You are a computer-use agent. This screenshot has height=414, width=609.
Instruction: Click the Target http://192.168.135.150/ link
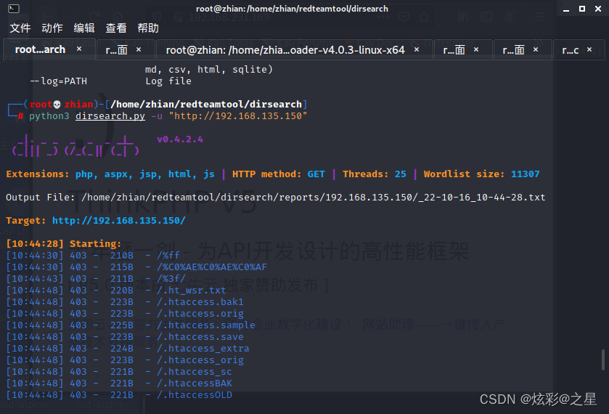tap(119, 220)
